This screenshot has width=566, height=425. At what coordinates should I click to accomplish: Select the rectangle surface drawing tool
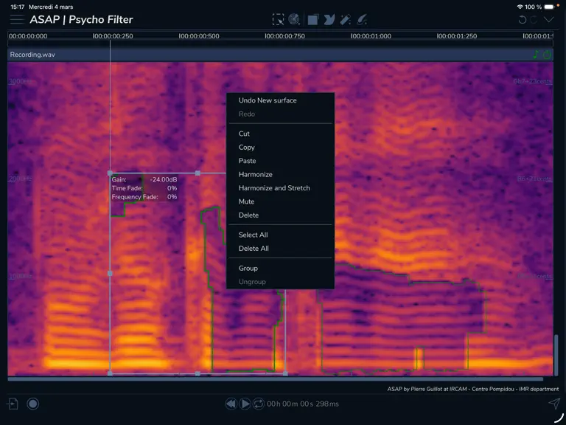click(313, 19)
